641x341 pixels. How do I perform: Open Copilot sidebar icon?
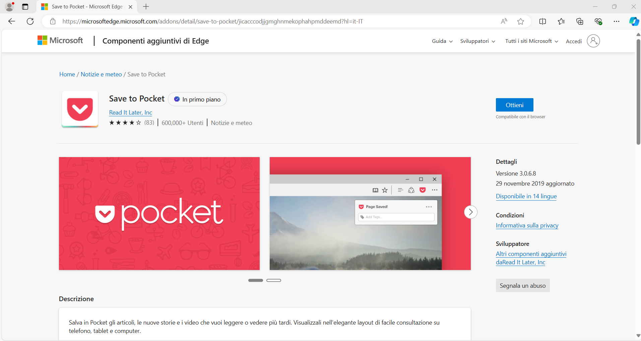(x=634, y=21)
